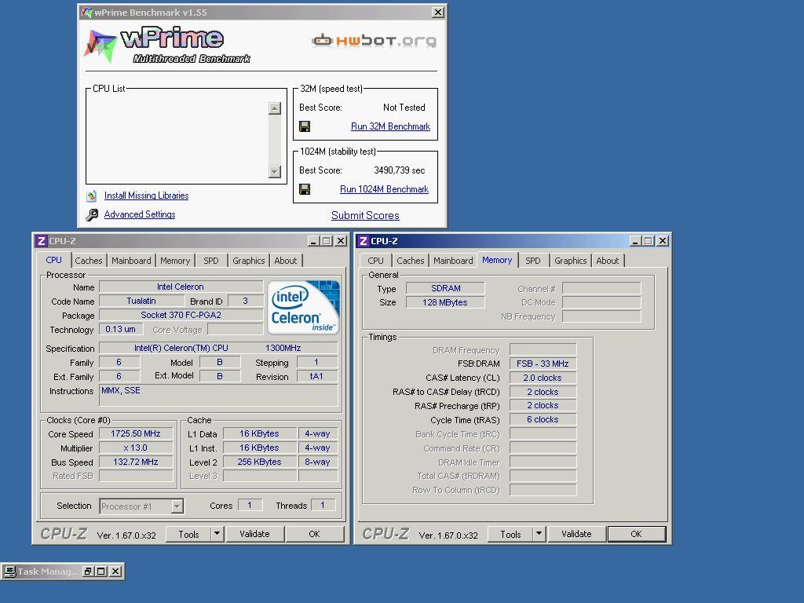Image resolution: width=804 pixels, height=603 pixels.
Task: Click Tools button in right CPU-Z
Action: [x=510, y=534]
